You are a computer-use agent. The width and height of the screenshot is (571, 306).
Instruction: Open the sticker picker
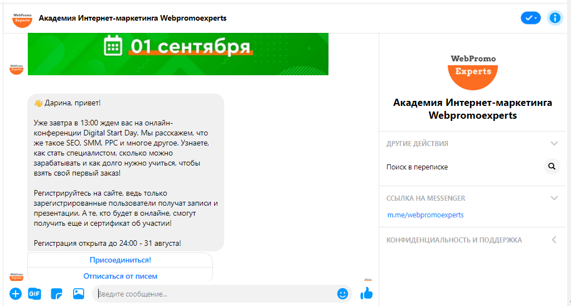point(56,294)
